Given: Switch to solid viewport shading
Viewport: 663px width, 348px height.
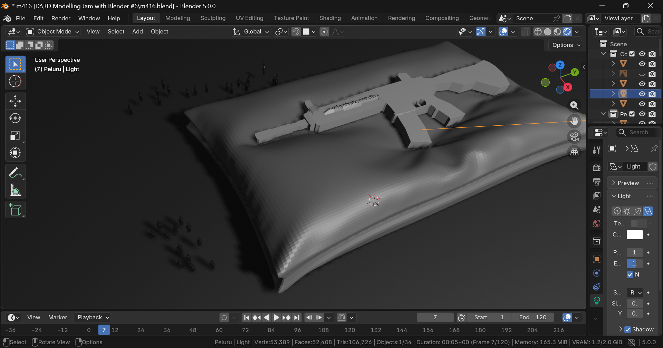Looking at the screenshot, I should [547, 32].
